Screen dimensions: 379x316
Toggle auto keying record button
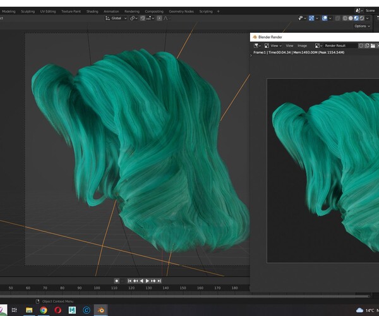[x=117, y=281]
